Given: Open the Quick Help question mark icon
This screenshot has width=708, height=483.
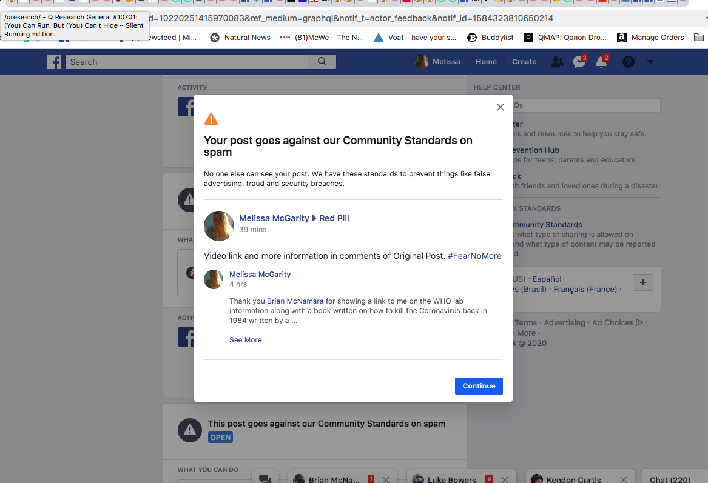Looking at the screenshot, I should [x=628, y=62].
